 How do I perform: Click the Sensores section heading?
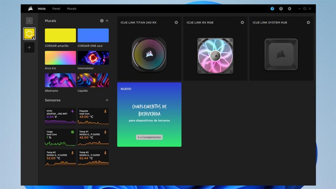[52, 100]
